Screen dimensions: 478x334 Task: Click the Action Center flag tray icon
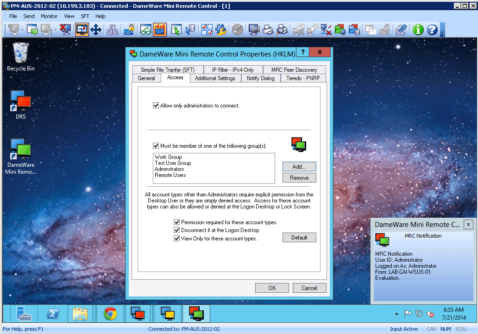click(408, 314)
